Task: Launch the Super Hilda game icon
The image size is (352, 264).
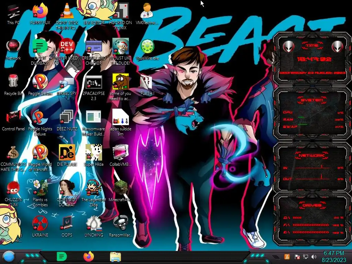Action: (x=93, y=156)
